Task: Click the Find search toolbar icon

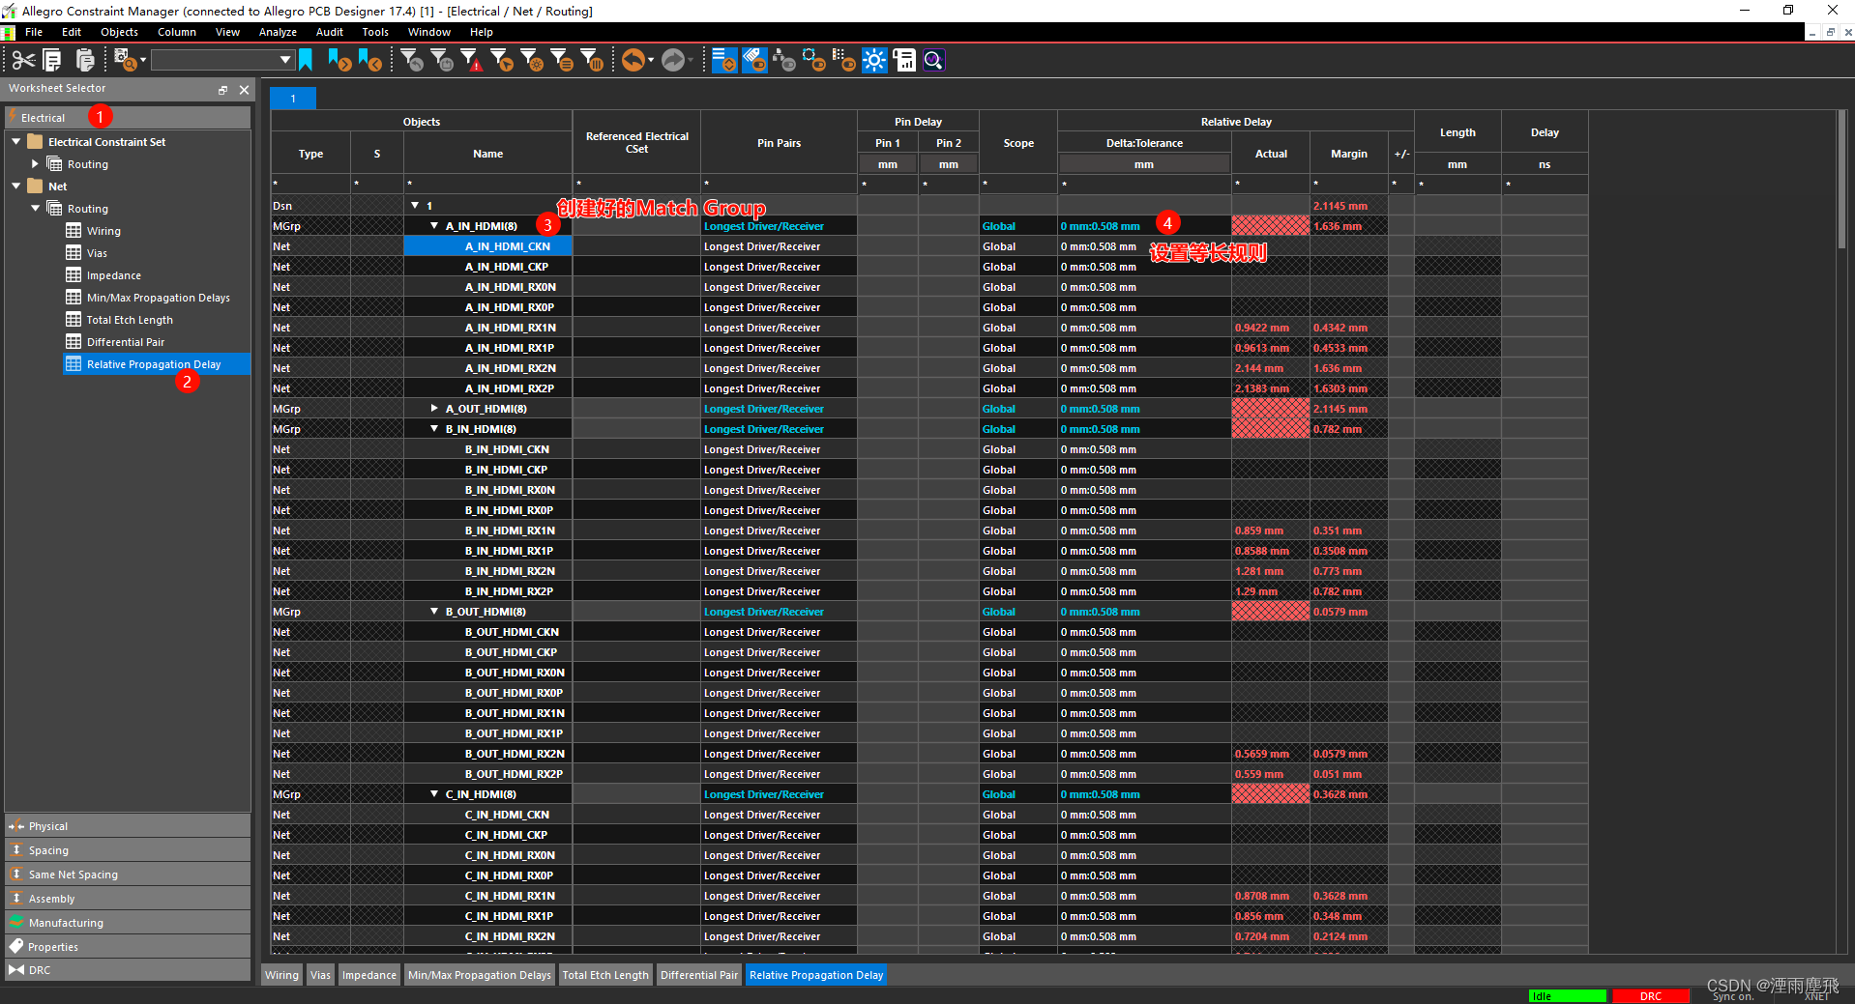Action: click(125, 61)
